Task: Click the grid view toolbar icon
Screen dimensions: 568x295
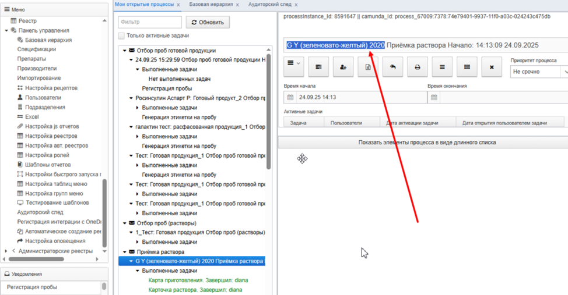Action: click(x=467, y=67)
